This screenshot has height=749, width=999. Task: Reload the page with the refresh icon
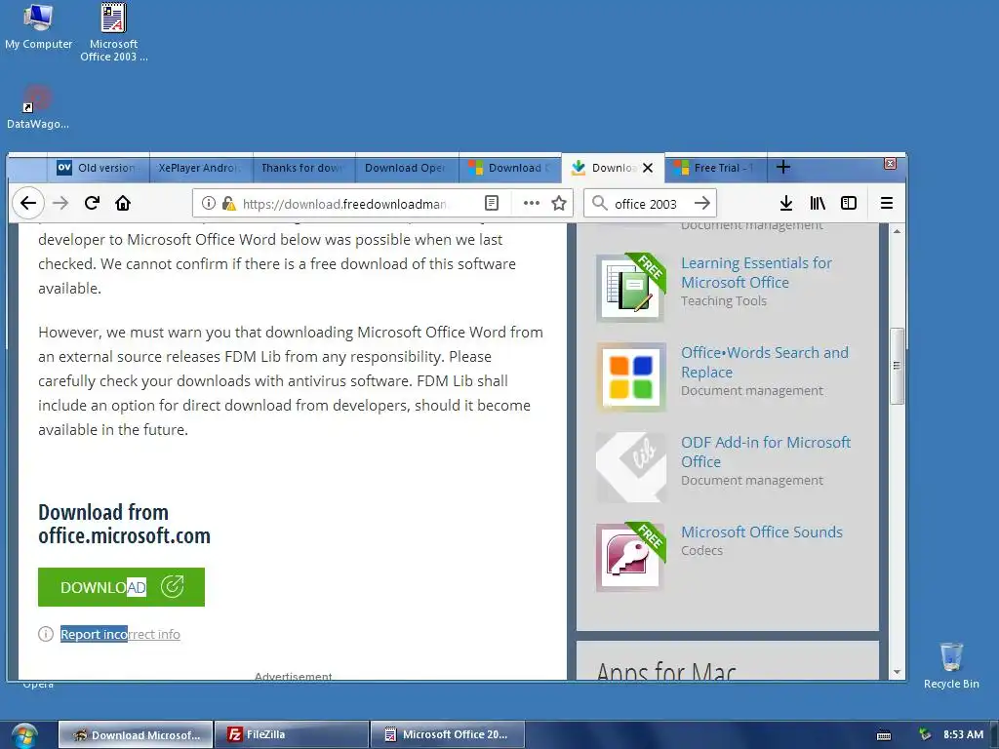tap(92, 203)
